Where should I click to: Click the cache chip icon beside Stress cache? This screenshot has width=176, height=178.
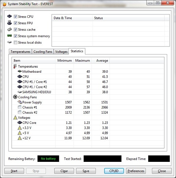point(9,29)
